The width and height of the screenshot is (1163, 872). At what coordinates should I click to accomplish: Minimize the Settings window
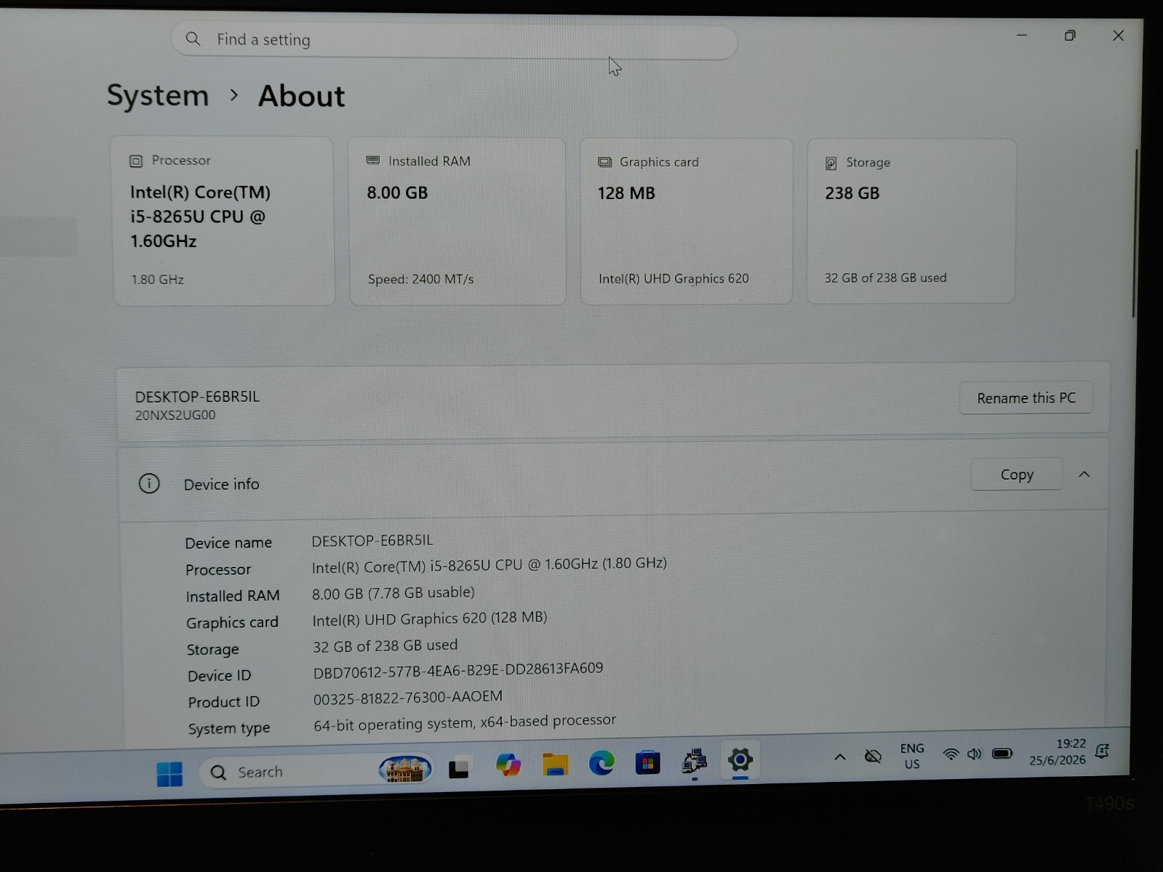[x=1022, y=35]
